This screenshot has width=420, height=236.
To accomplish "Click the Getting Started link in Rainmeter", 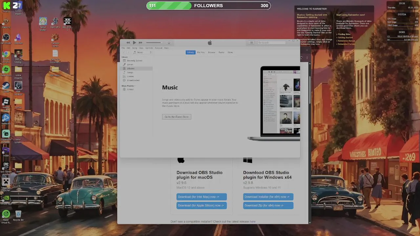I will (346, 38).
